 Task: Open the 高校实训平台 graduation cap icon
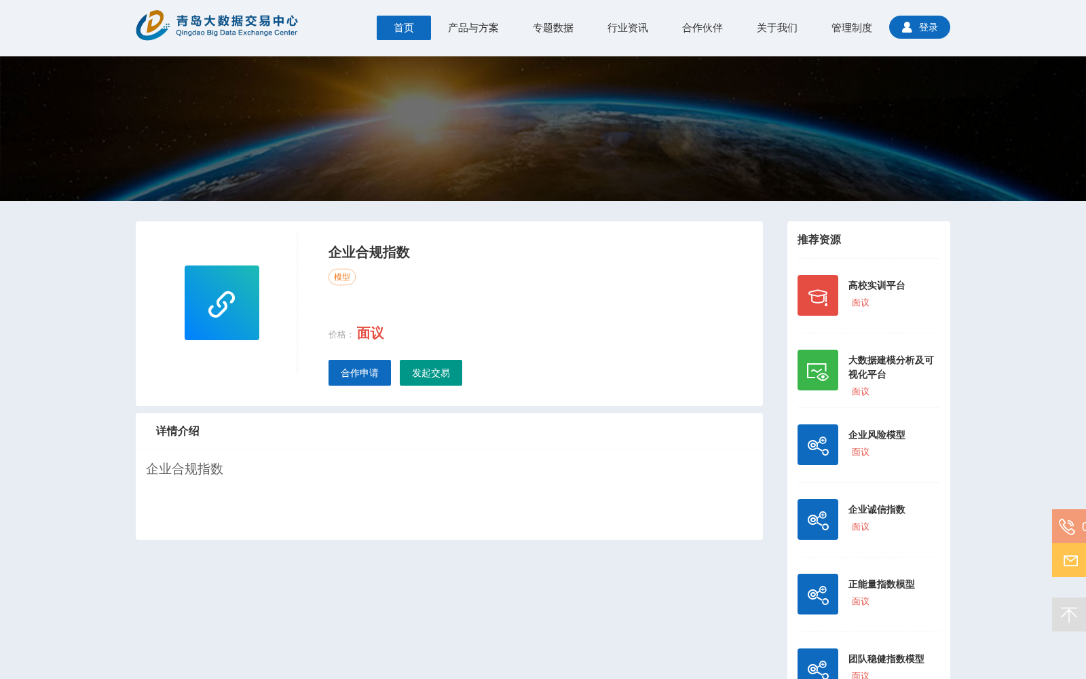click(x=818, y=295)
